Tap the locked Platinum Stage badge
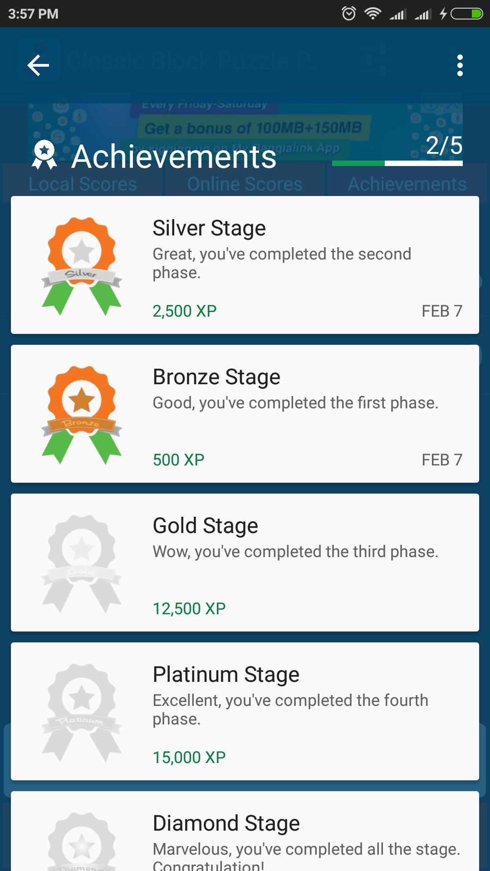 click(82, 712)
